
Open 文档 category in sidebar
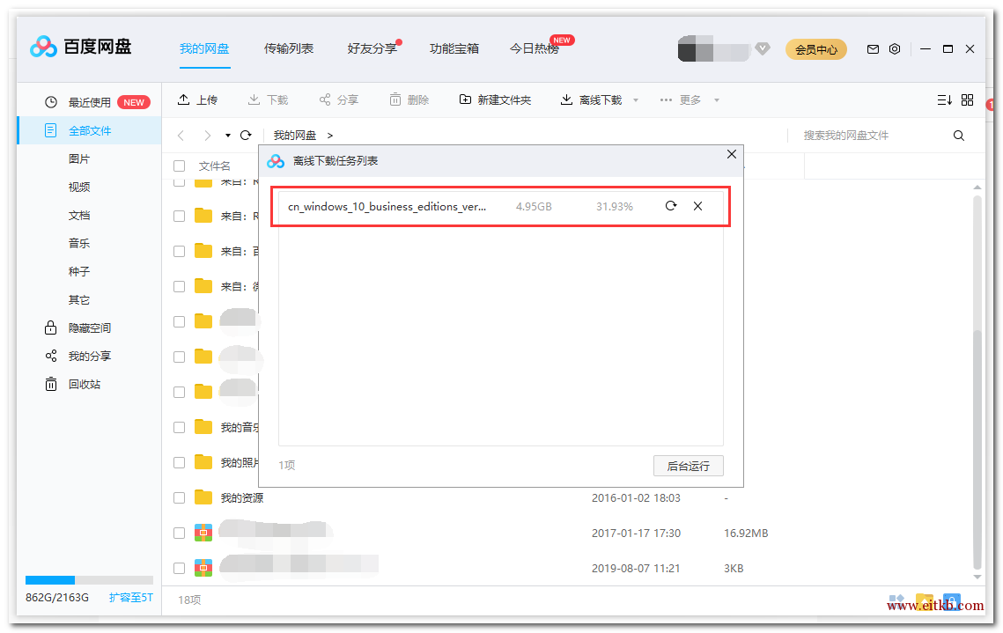coord(79,215)
